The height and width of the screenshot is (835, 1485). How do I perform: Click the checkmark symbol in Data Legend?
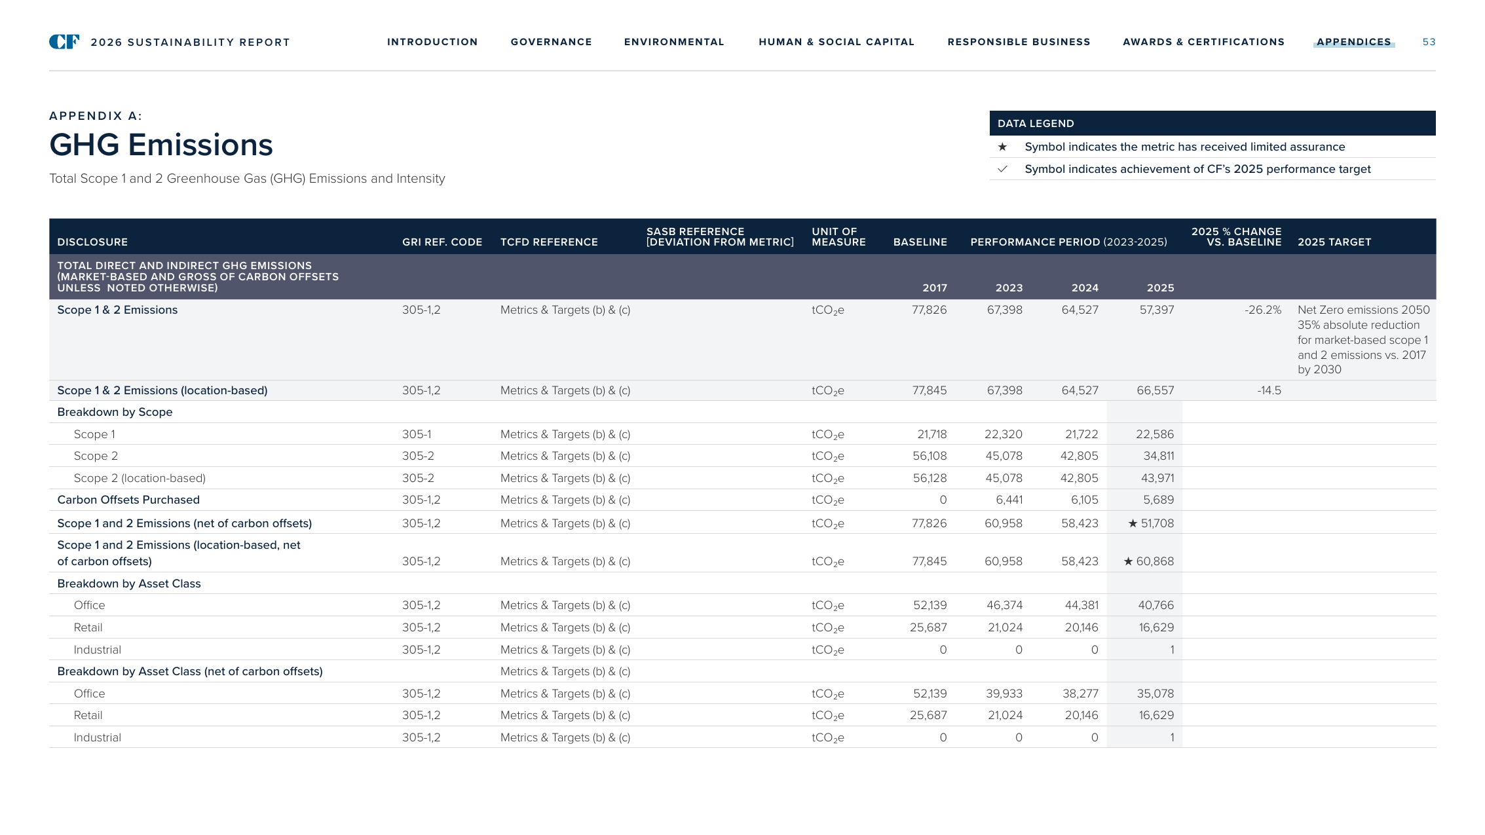click(x=1002, y=169)
